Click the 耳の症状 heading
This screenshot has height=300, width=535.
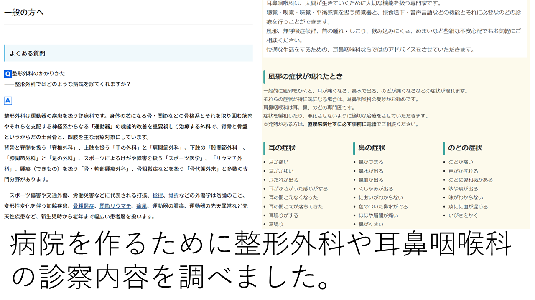[x=282, y=148]
